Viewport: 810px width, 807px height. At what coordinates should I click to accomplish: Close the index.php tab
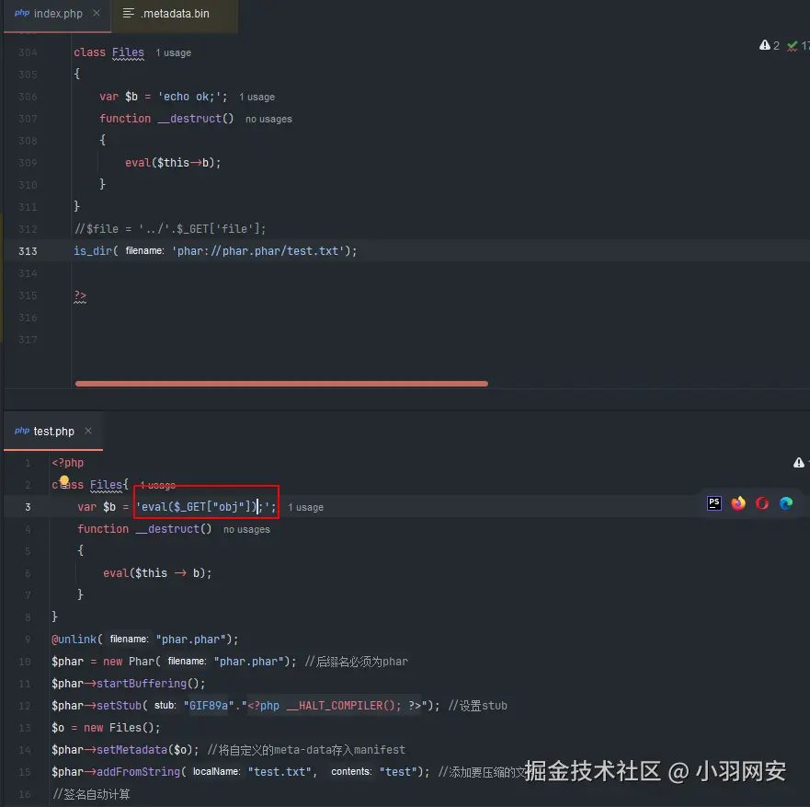97,13
